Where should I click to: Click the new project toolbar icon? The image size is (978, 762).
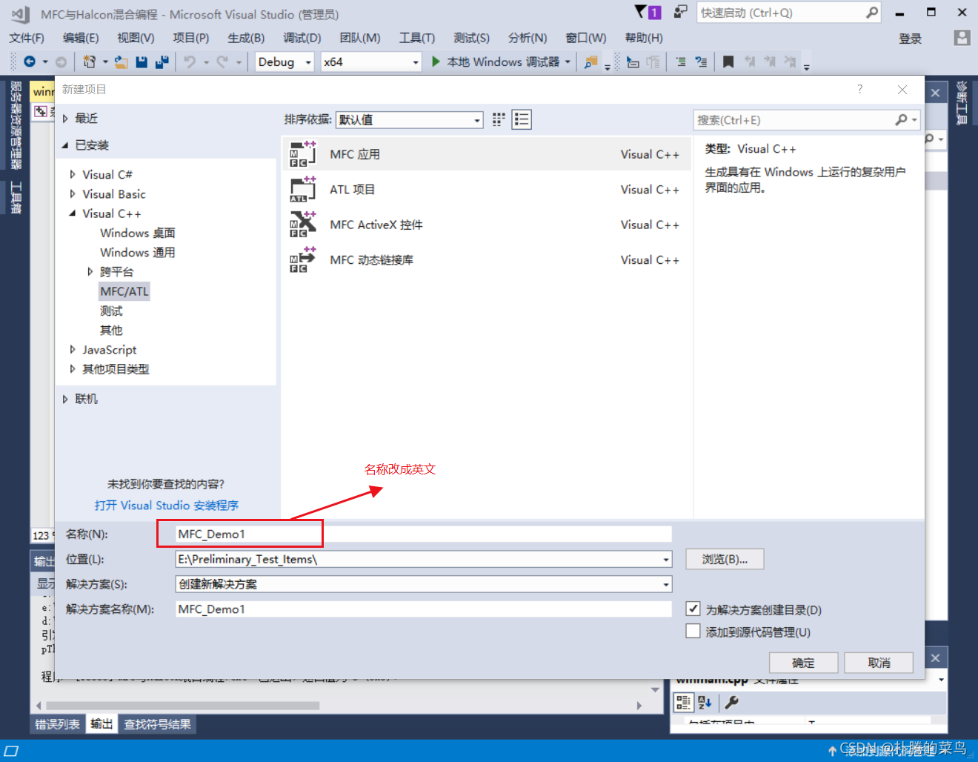tap(90, 62)
